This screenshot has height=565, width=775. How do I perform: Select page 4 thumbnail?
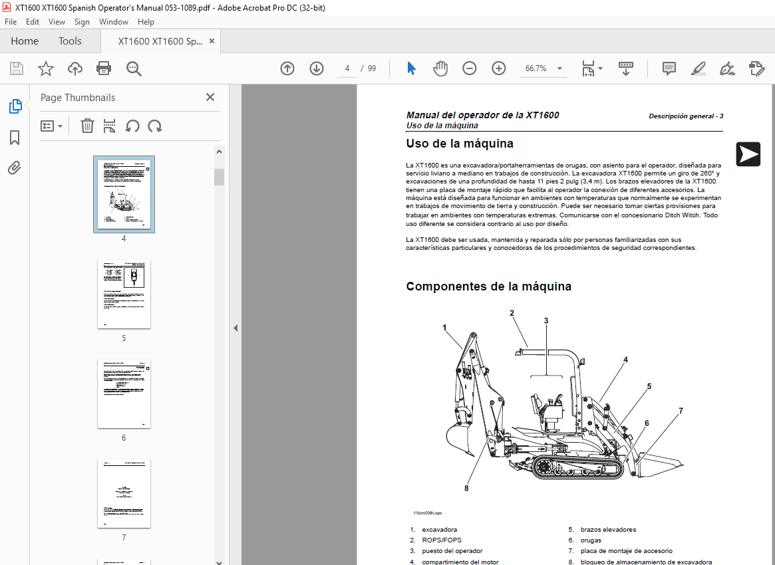coord(124,195)
